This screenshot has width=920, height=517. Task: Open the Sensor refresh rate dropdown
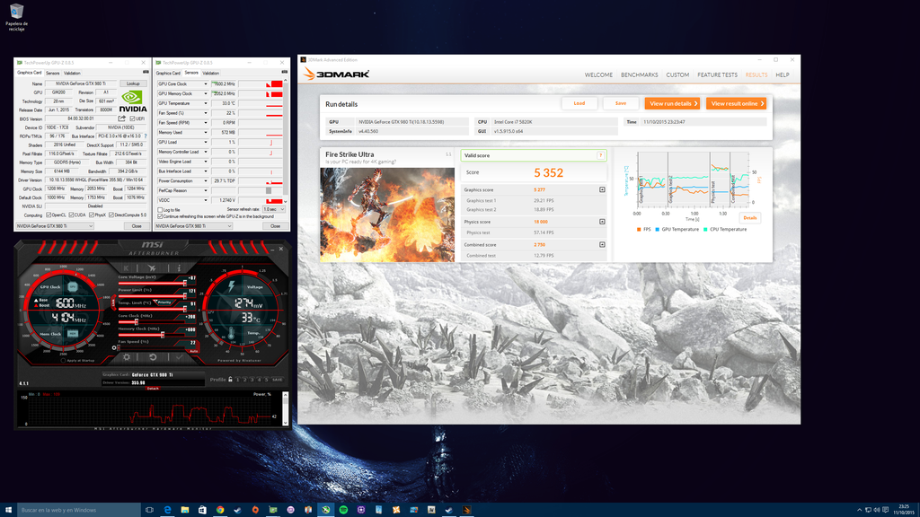point(274,209)
